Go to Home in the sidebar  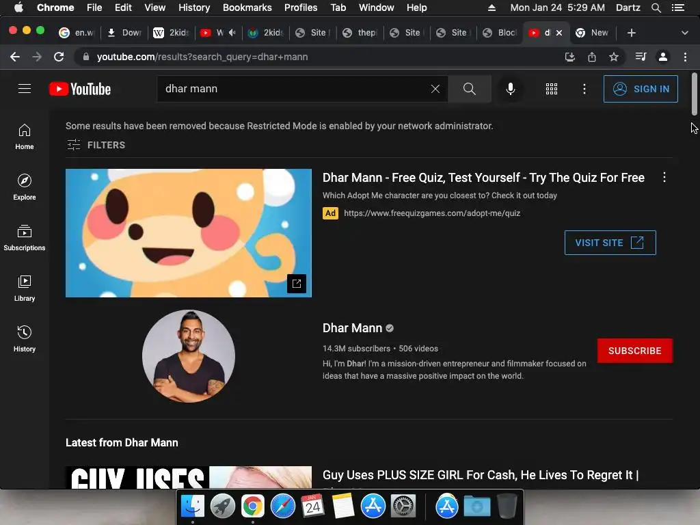pyautogui.click(x=25, y=137)
